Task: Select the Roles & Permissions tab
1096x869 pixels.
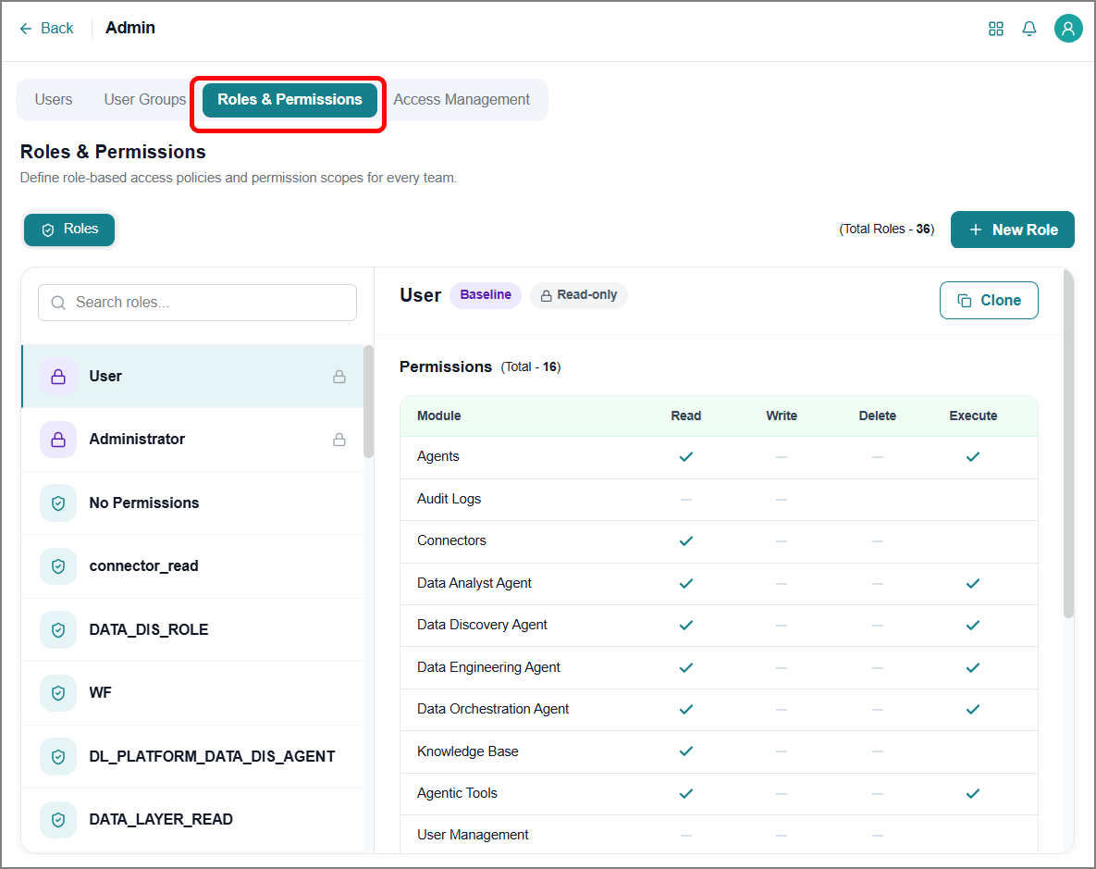Action: [289, 99]
